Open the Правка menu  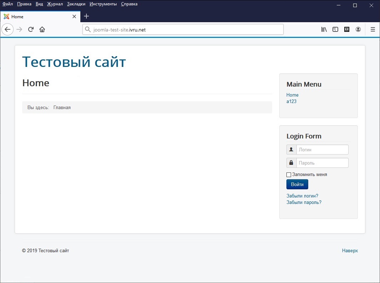click(x=24, y=4)
